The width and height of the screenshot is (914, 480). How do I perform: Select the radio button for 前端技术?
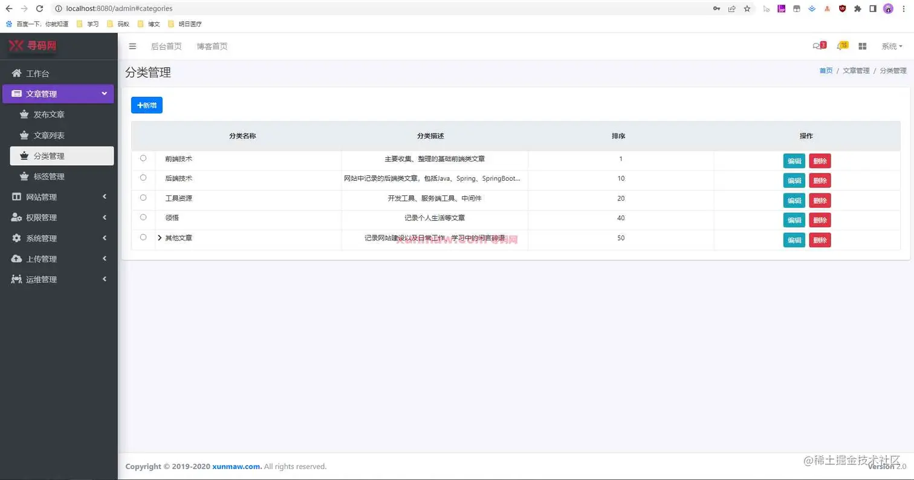143,158
